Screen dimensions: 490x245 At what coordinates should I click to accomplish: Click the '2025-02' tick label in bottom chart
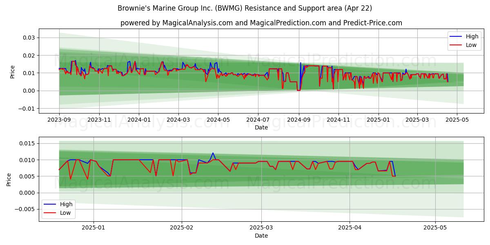[x=181, y=228]
